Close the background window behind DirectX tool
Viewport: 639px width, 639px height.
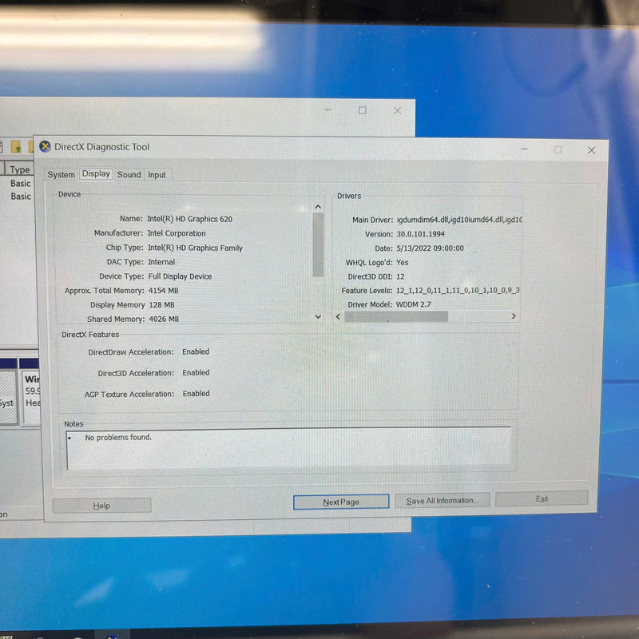click(x=397, y=111)
